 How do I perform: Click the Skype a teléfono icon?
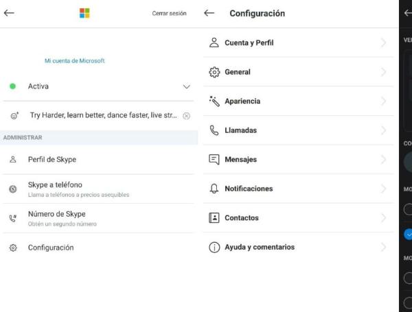point(13,189)
